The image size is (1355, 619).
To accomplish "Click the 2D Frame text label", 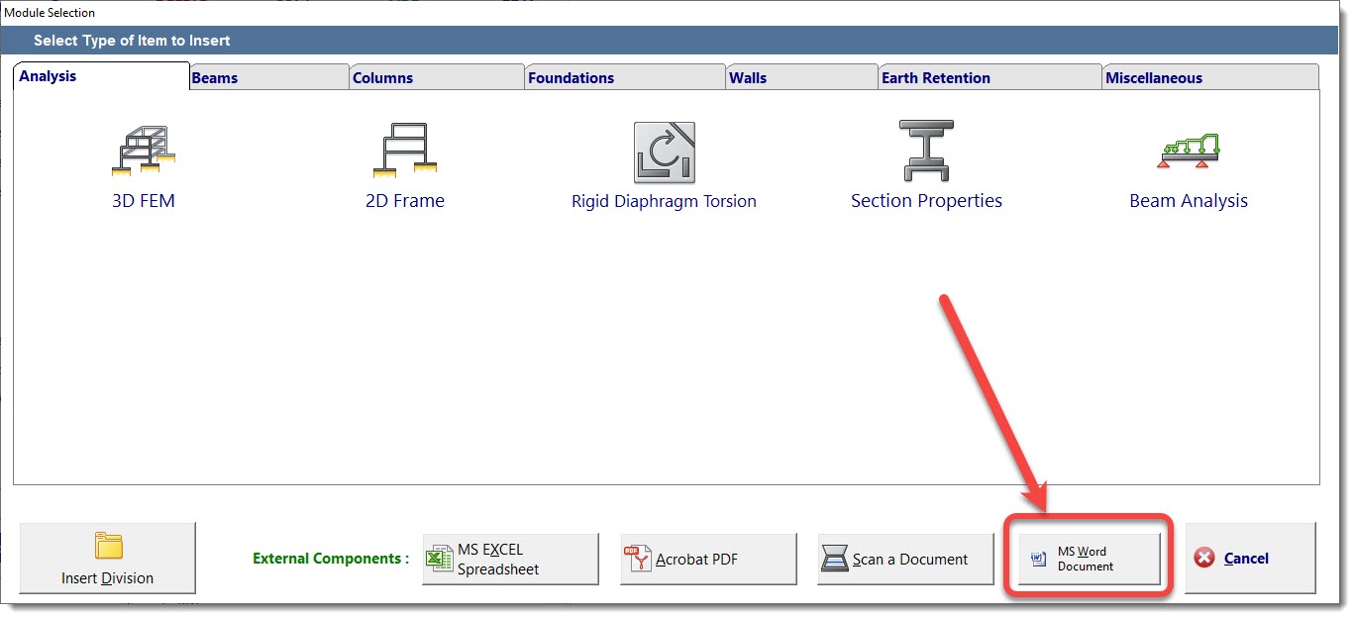I will click(x=405, y=201).
